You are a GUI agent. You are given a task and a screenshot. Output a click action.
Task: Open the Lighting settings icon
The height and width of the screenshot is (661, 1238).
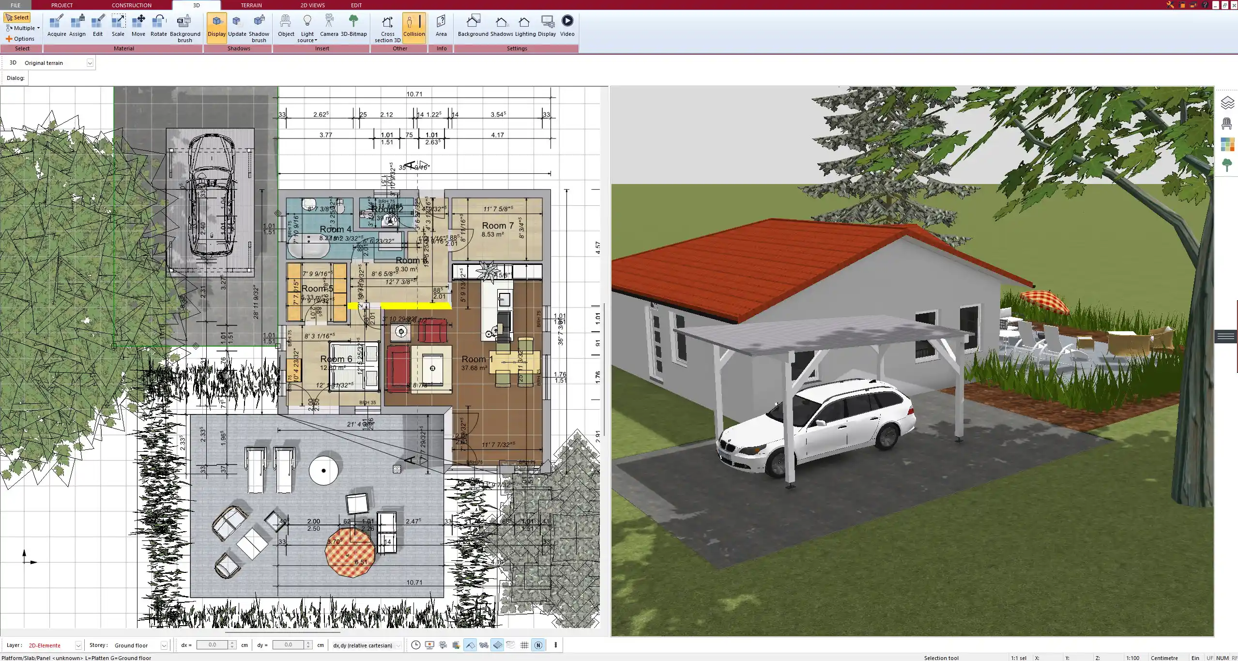pos(525,26)
